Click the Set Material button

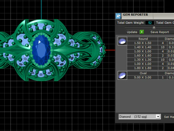pyautogui.click(x=169, y=117)
